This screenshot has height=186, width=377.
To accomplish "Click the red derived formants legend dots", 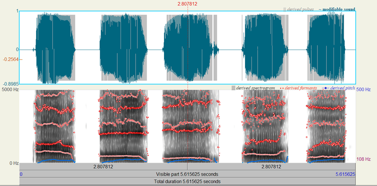I will [282, 88].
